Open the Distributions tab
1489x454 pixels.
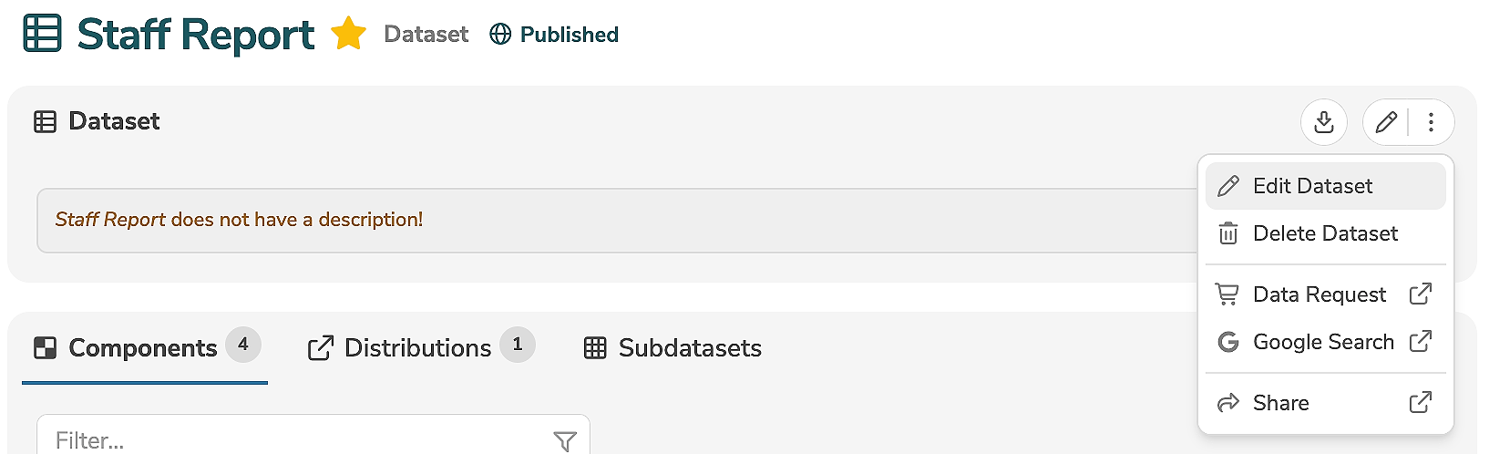click(x=419, y=348)
